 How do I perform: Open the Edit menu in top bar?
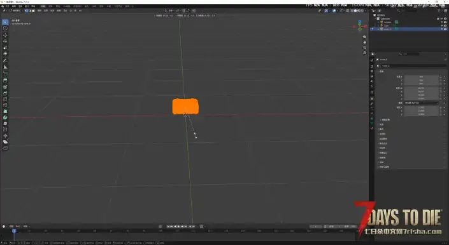14,6
